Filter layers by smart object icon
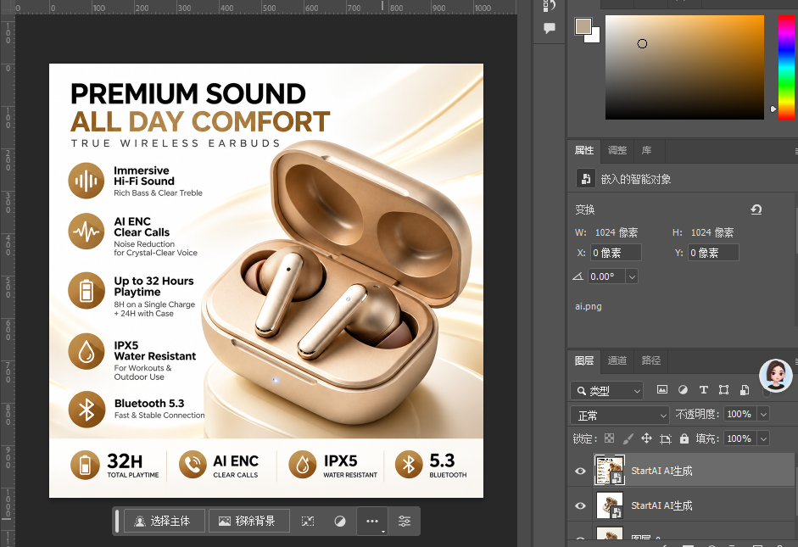Image resolution: width=798 pixels, height=547 pixels. point(745,390)
